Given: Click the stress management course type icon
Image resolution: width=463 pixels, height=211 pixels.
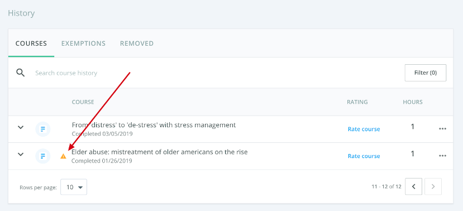Looking at the screenshot, I should [43, 129].
